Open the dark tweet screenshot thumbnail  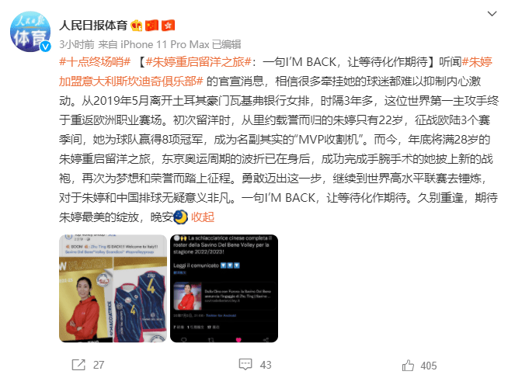point(224,289)
